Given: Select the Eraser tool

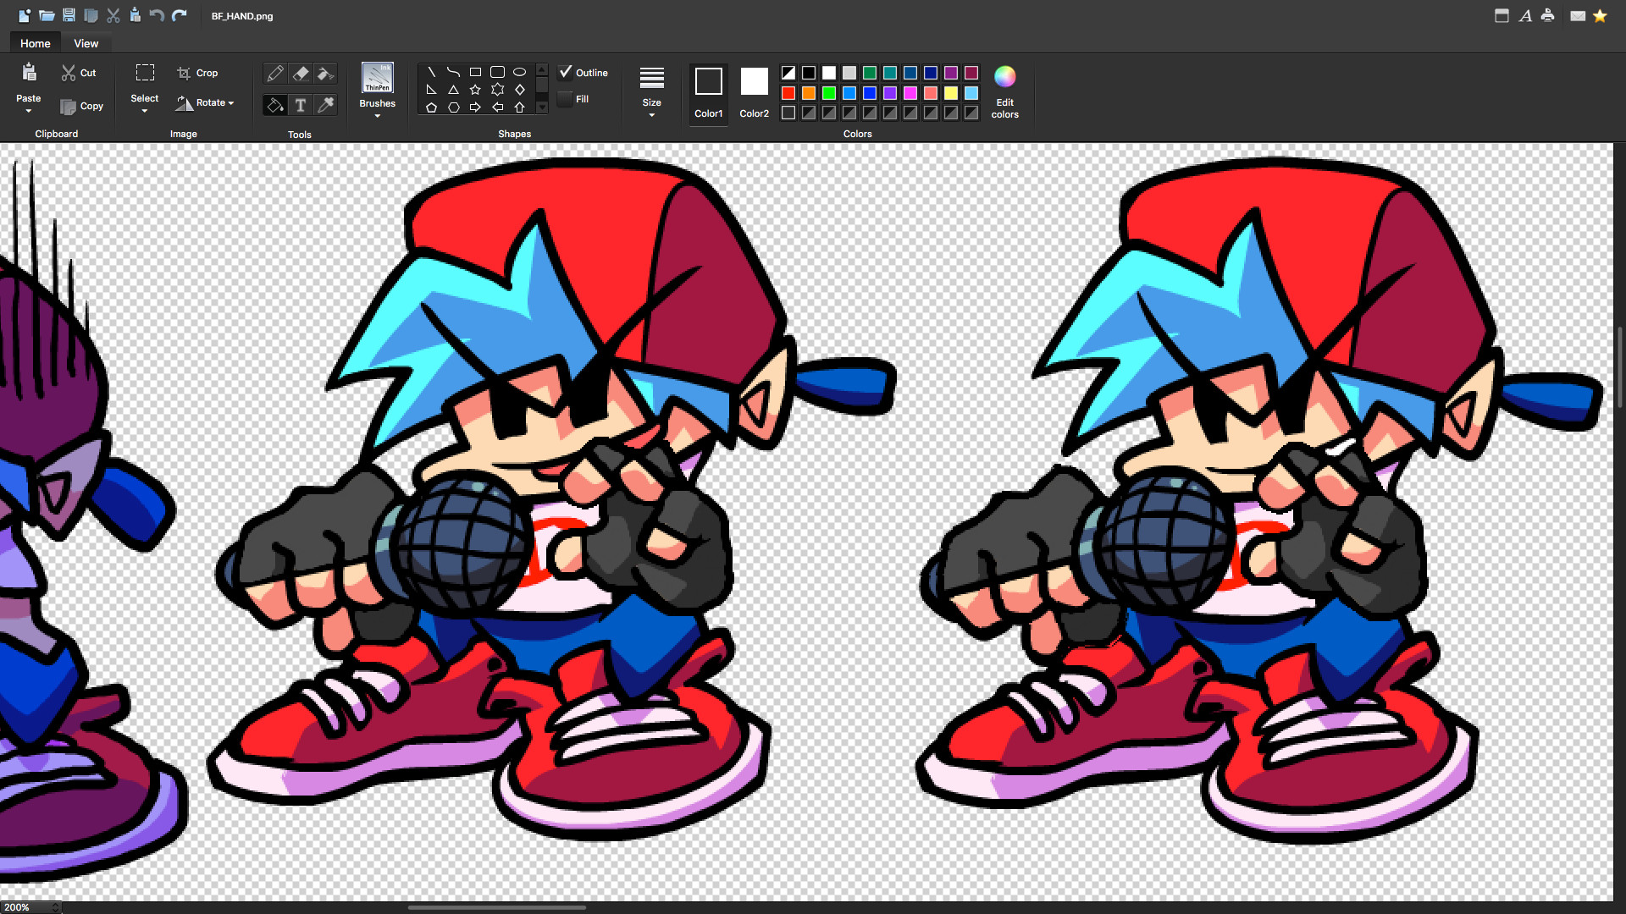Looking at the screenshot, I should (x=300, y=74).
